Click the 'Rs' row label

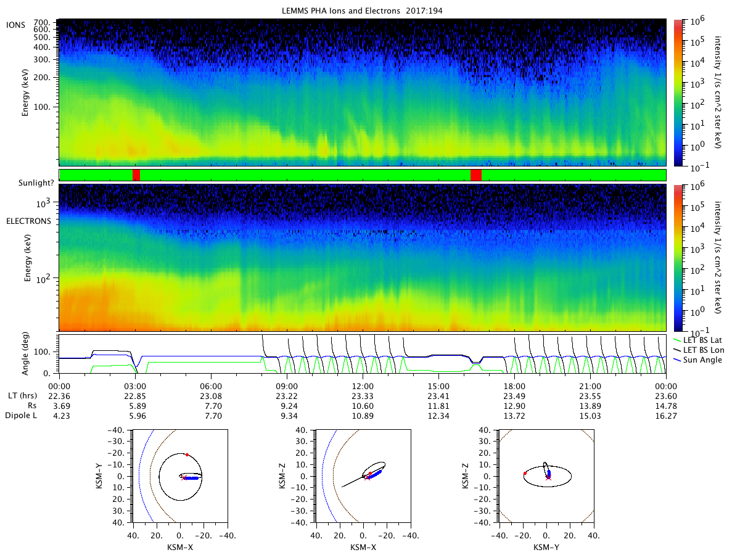pos(32,405)
